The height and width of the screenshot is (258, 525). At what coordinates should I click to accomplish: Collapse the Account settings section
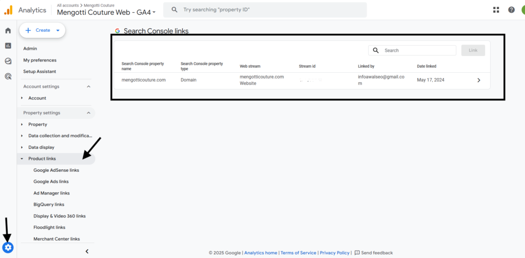88,87
